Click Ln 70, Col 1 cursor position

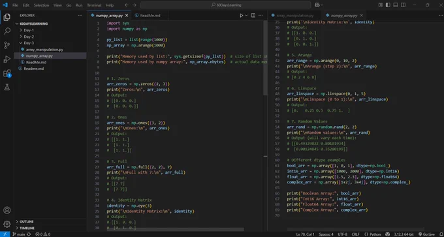click(x=306, y=234)
